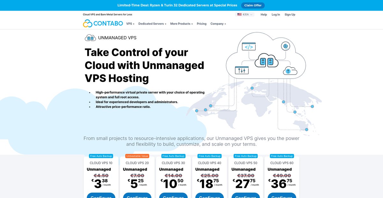Open the Help link
The width and height of the screenshot is (383, 198).
(264, 14)
